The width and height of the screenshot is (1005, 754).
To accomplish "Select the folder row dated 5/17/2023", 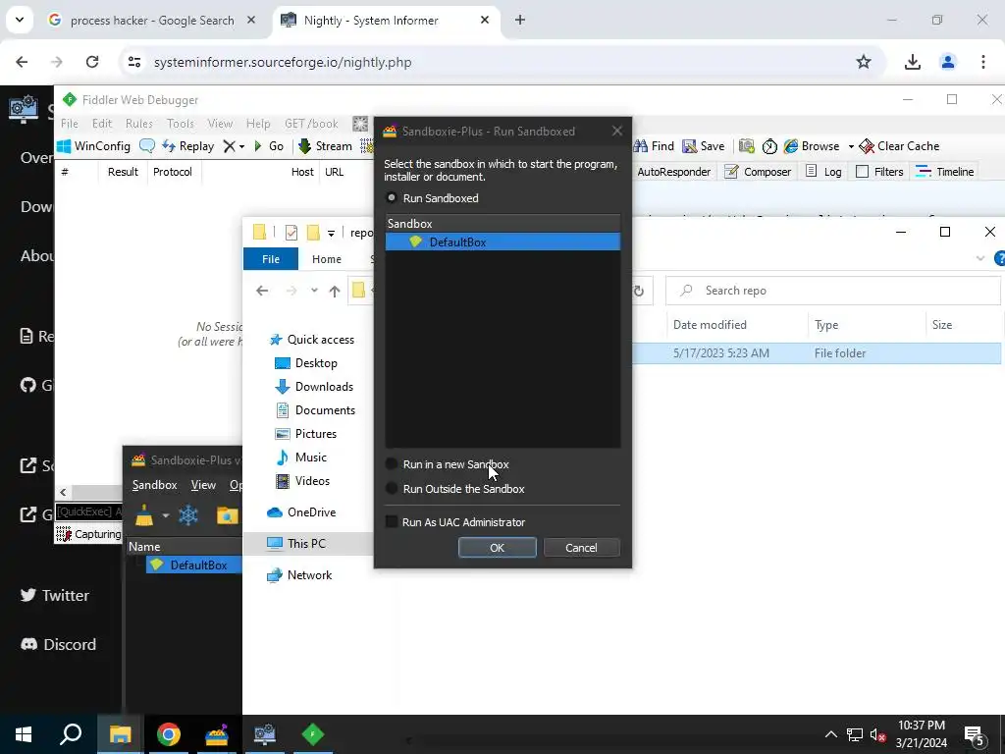I will click(x=816, y=353).
